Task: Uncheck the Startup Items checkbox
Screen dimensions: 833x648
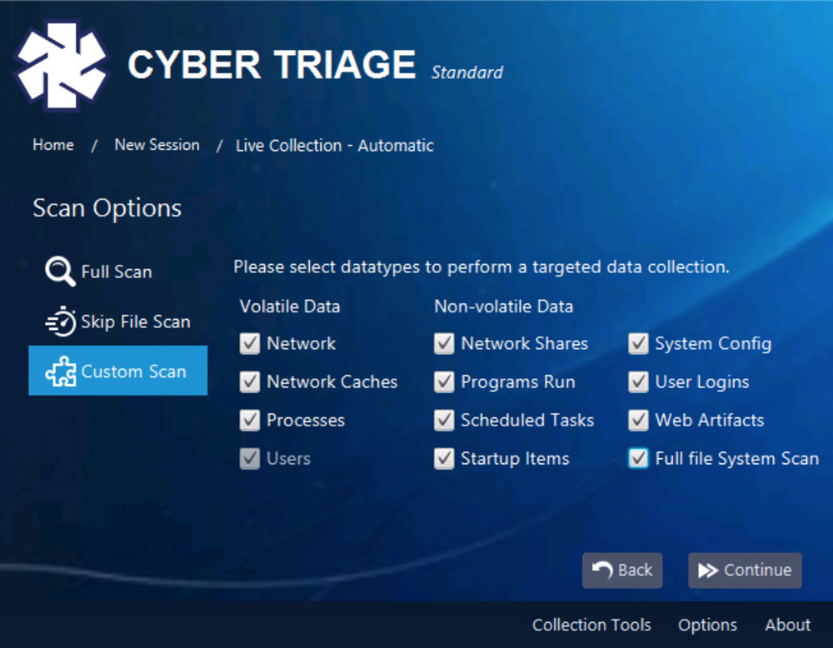Action: click(x=444, y=458)
